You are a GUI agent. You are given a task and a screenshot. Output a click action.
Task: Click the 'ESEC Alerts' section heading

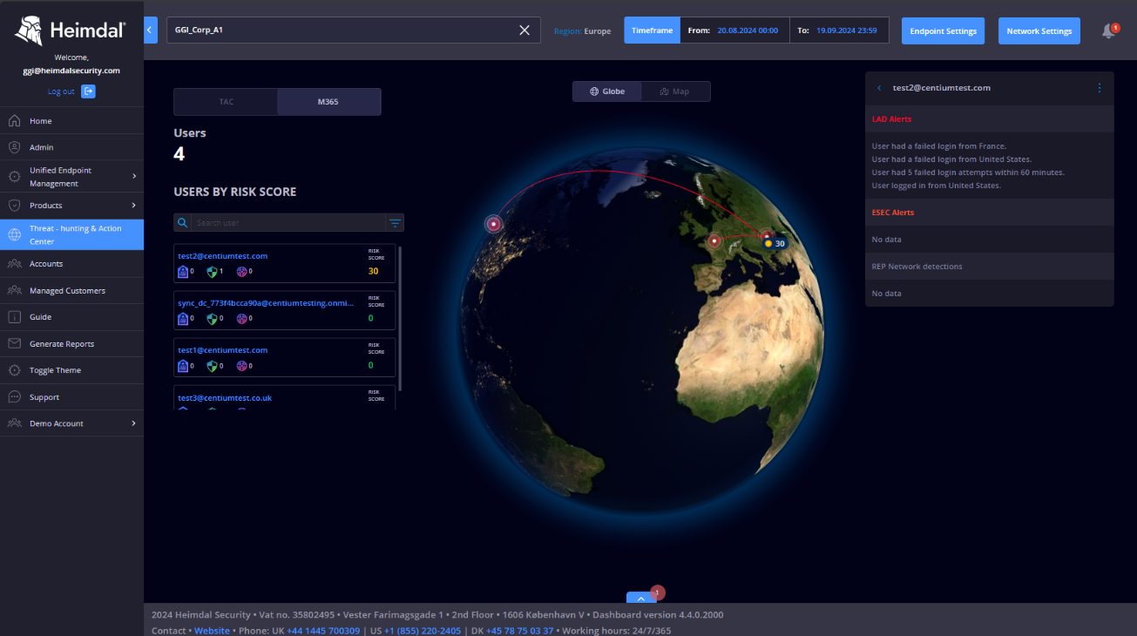(x=893, y=212)
